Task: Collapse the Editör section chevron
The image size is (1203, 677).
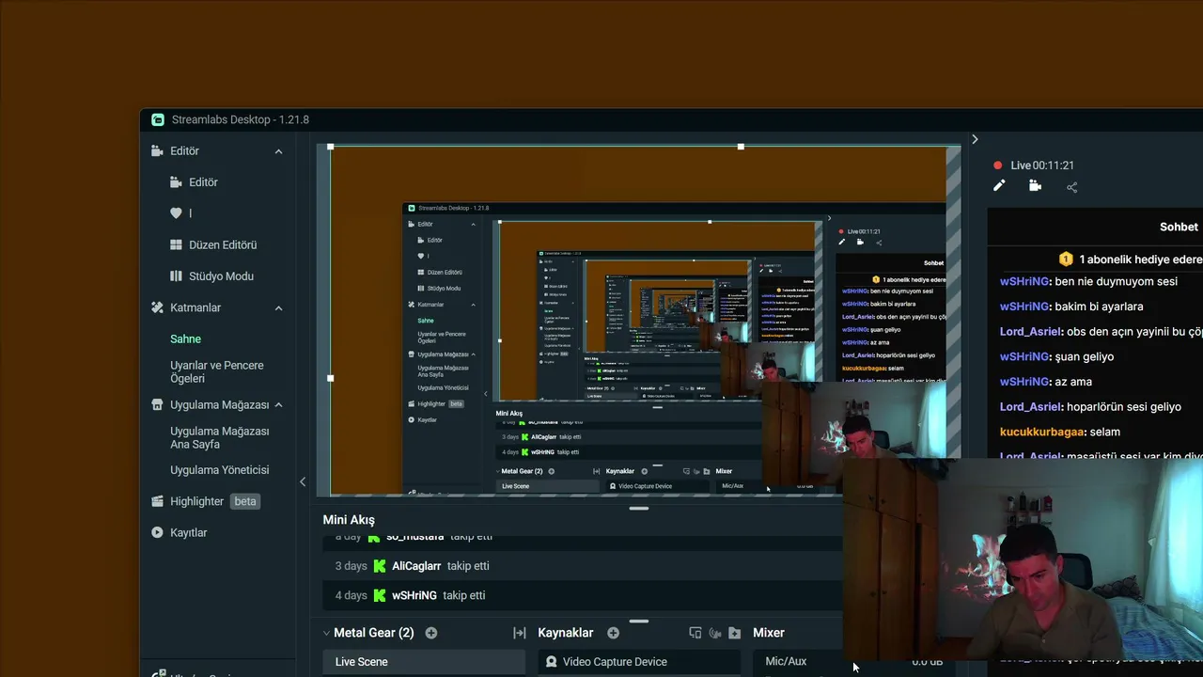Action: pyautogui.click(x=278, y=151)
